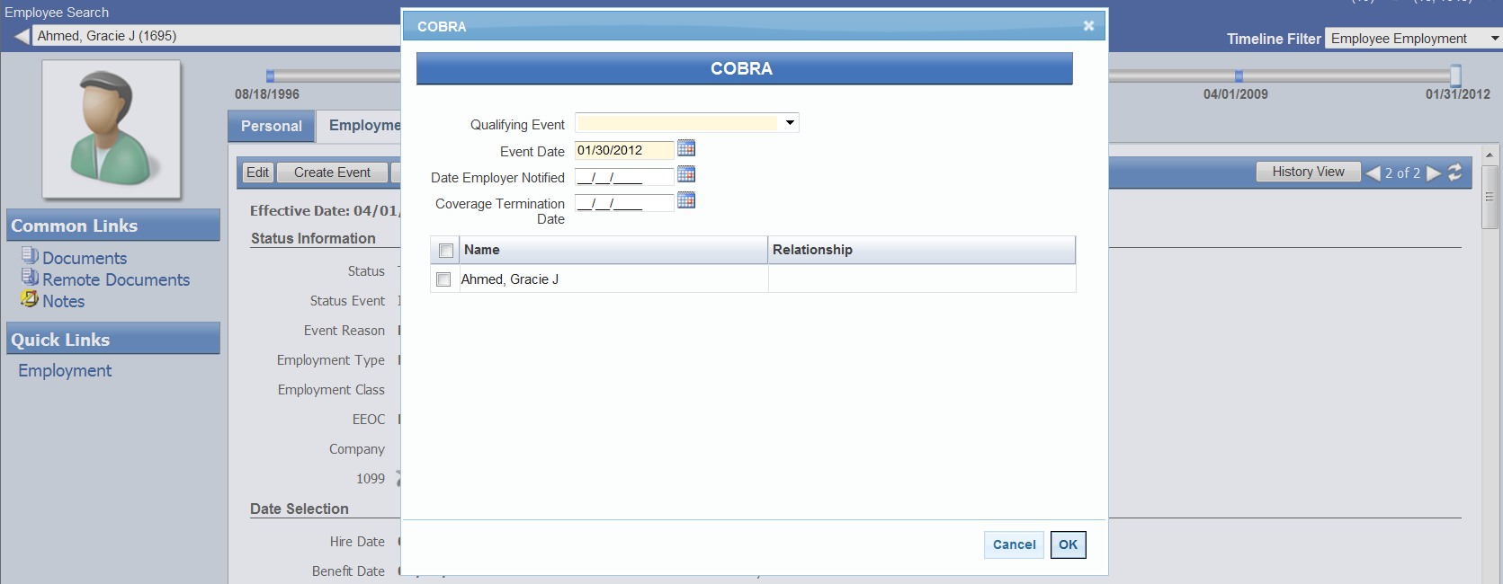Click the Date Employer Notified input field

623,177
